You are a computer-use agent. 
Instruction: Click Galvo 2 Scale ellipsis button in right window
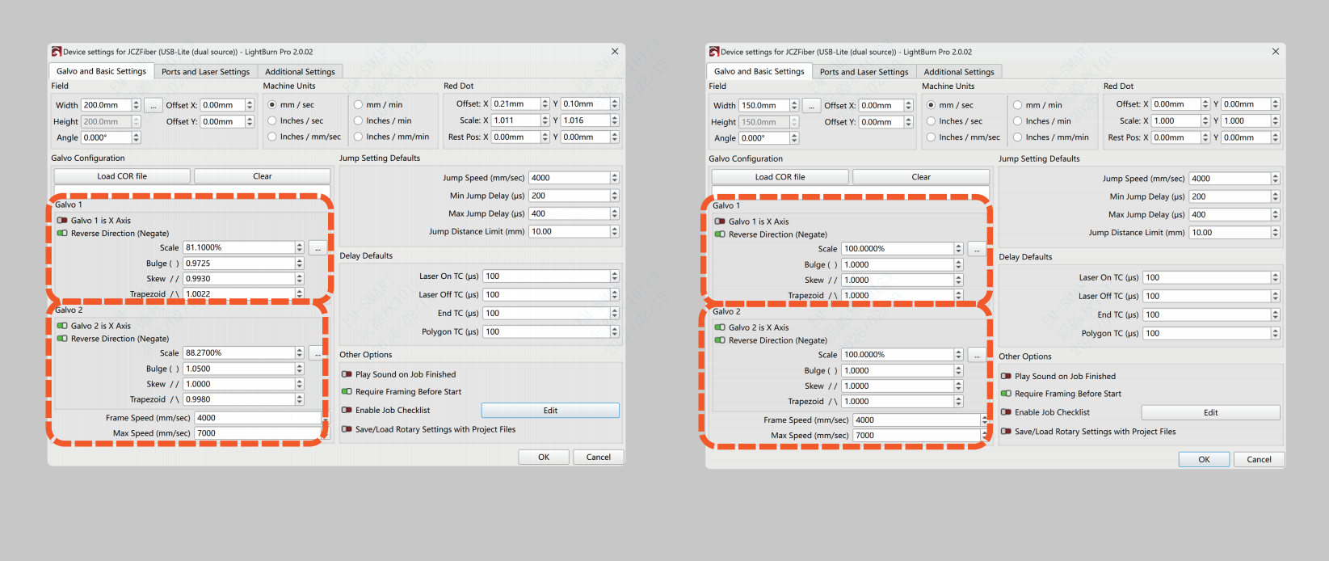(x=977, y=355)
